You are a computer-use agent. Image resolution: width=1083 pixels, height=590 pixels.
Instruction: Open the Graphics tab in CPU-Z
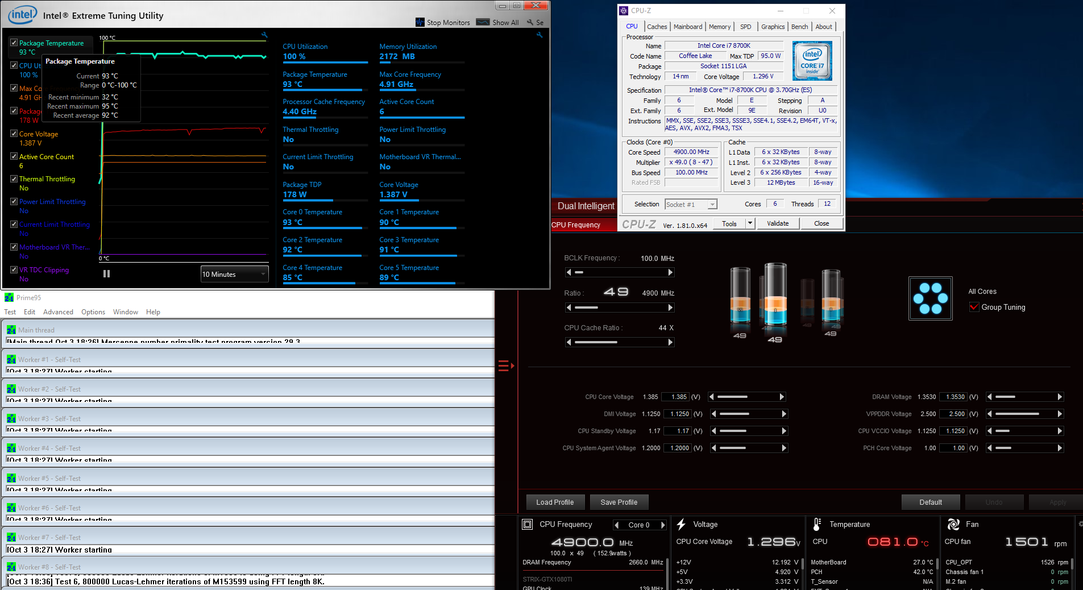click(773, 27)
